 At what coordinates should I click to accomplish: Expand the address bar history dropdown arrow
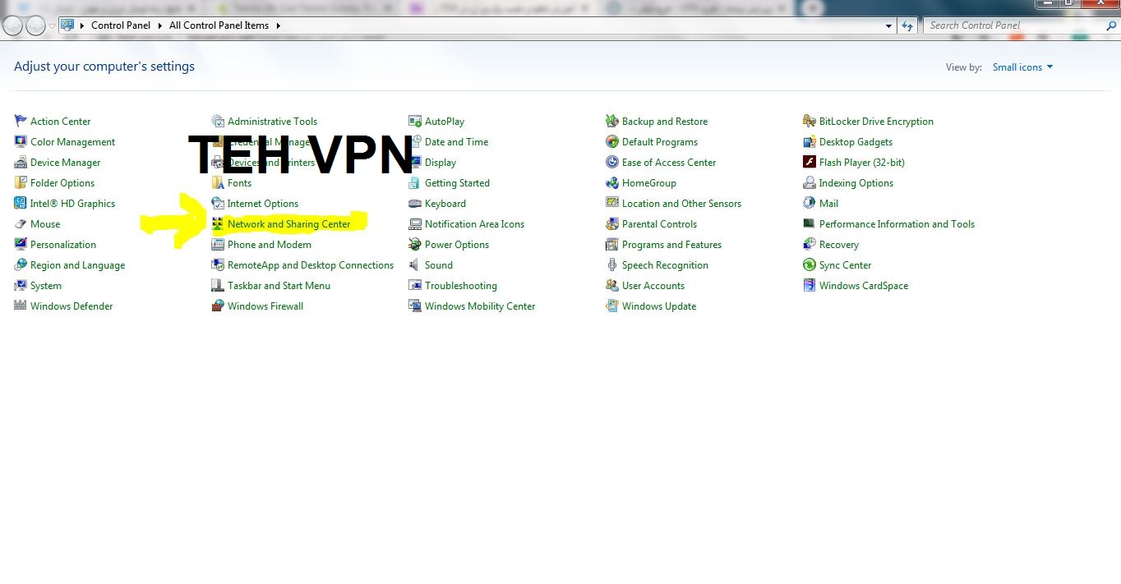click(x=888, y=25)
